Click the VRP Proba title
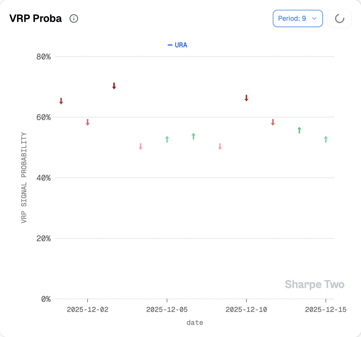 point(35,18)
